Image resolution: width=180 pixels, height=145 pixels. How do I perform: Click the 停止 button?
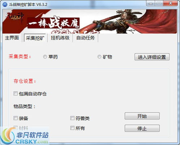pos(142,128)
